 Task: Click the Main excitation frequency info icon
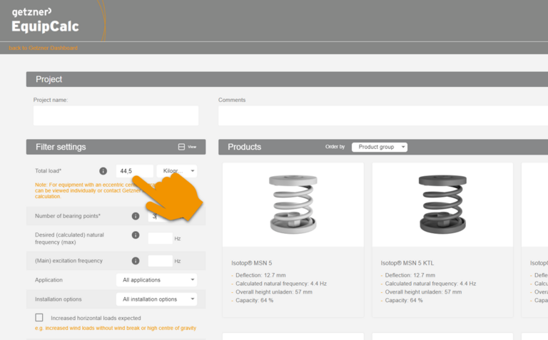[136, 261]
